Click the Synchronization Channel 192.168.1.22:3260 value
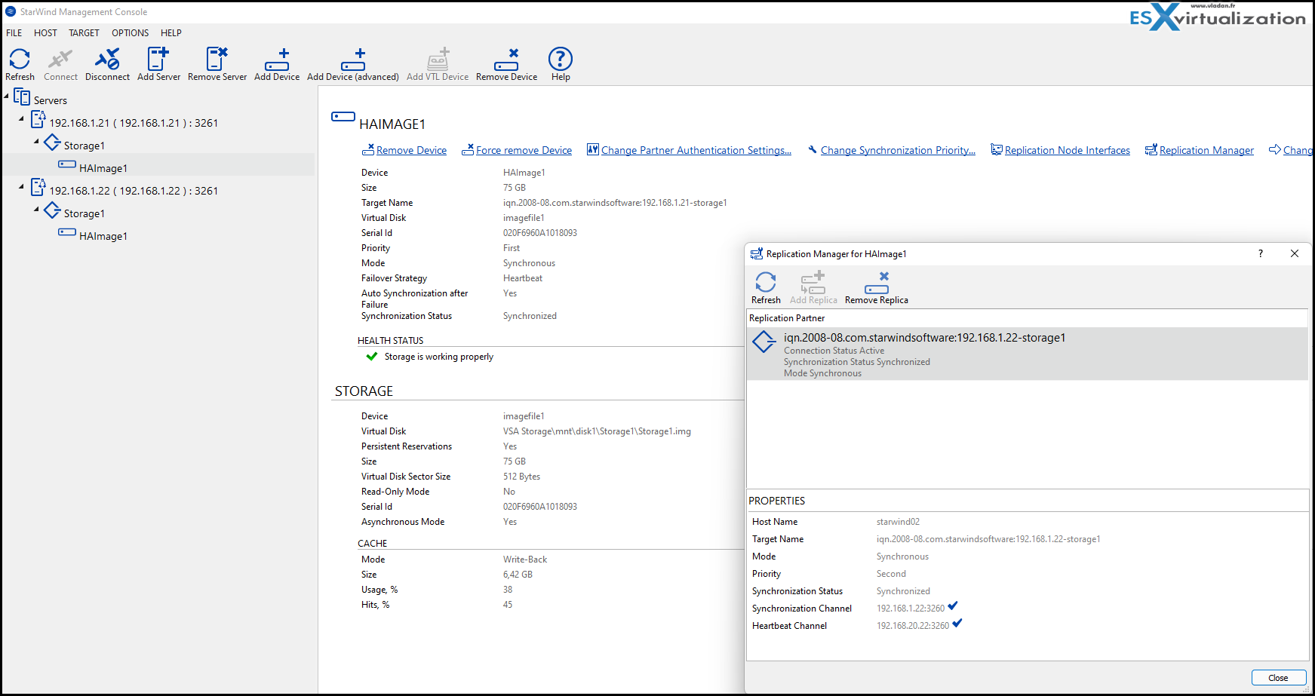This screenshot has height=696, width=1315. [x=910, y=609]
